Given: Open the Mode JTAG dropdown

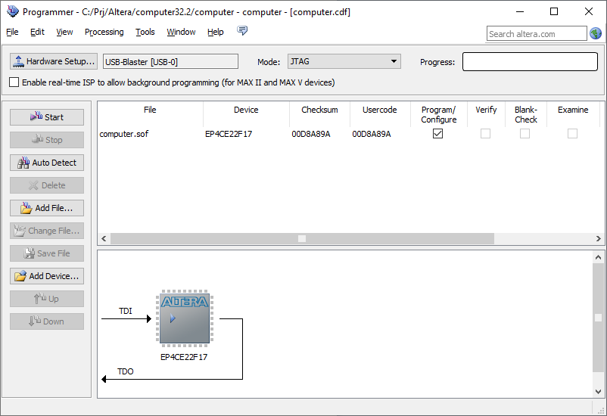Looking at the screenshot, I should (x=344, y=61).
